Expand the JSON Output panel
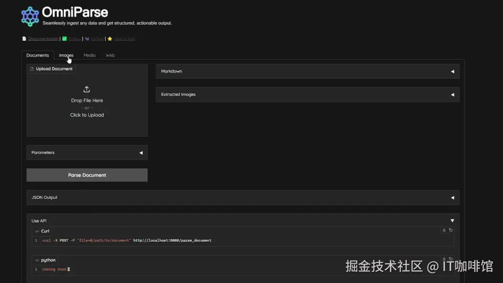The image size is (503, 283). tap(243, 198)
